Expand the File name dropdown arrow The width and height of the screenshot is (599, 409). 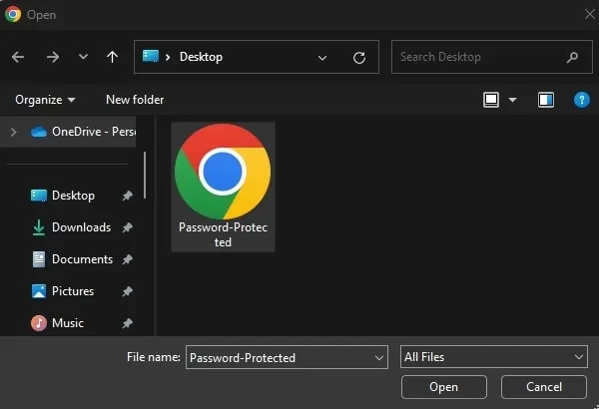[x=379, y=358]
